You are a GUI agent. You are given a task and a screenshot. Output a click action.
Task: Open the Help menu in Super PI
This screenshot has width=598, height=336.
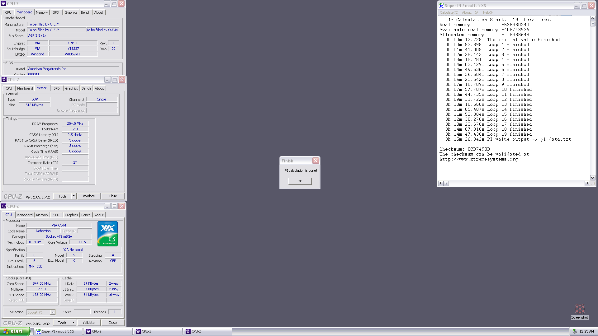click(488, 12)
